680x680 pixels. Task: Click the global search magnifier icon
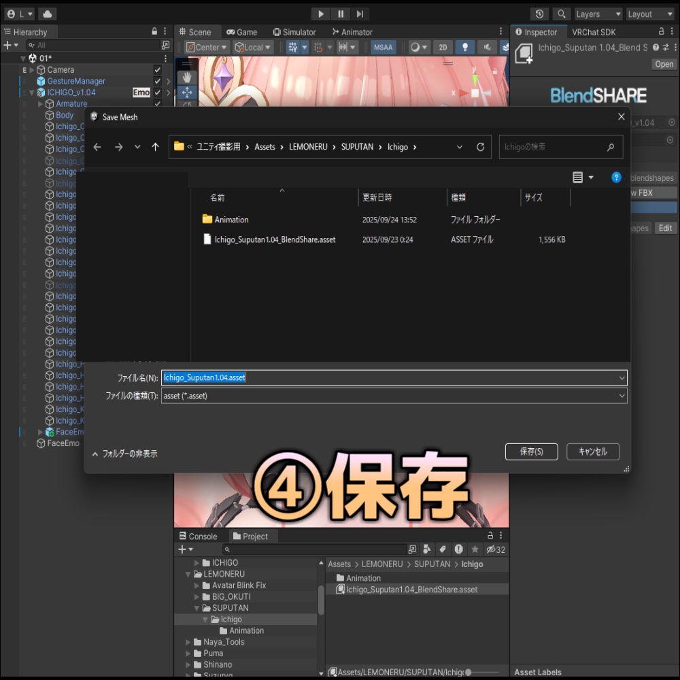click(x=561, y=14)
